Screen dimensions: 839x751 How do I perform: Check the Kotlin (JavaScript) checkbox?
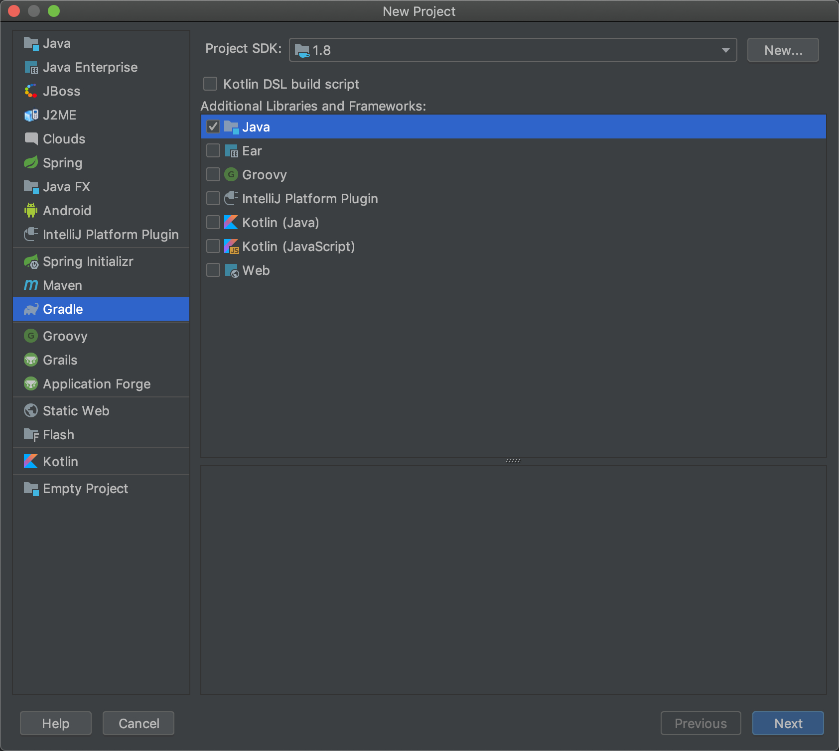coord(213,247)
